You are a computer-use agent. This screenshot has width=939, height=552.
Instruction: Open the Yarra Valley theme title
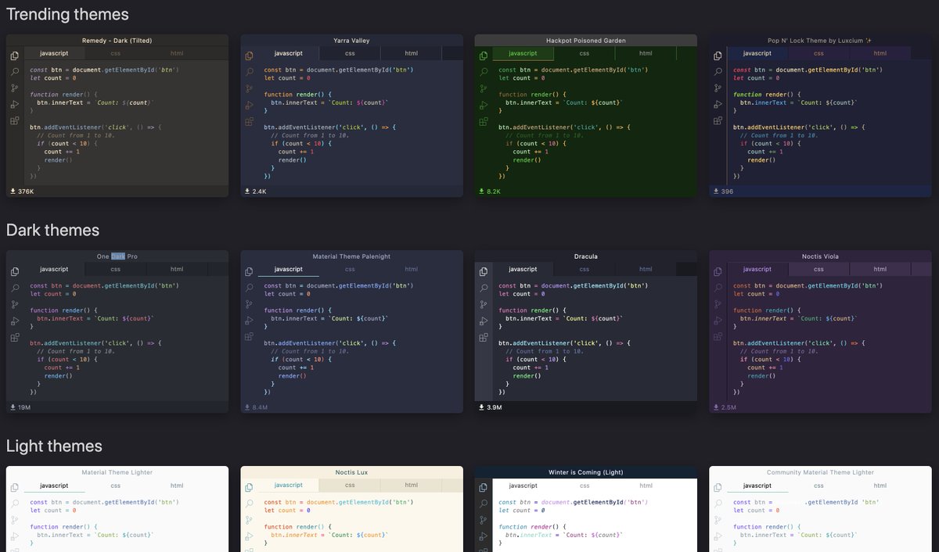(x=351, y=40)
